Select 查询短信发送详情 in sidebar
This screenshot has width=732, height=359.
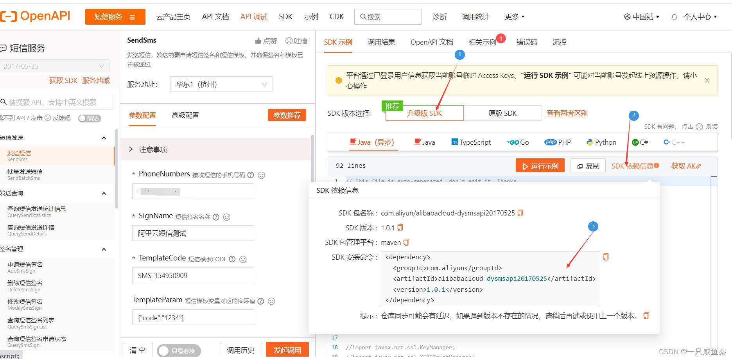(x=57, y=230)
